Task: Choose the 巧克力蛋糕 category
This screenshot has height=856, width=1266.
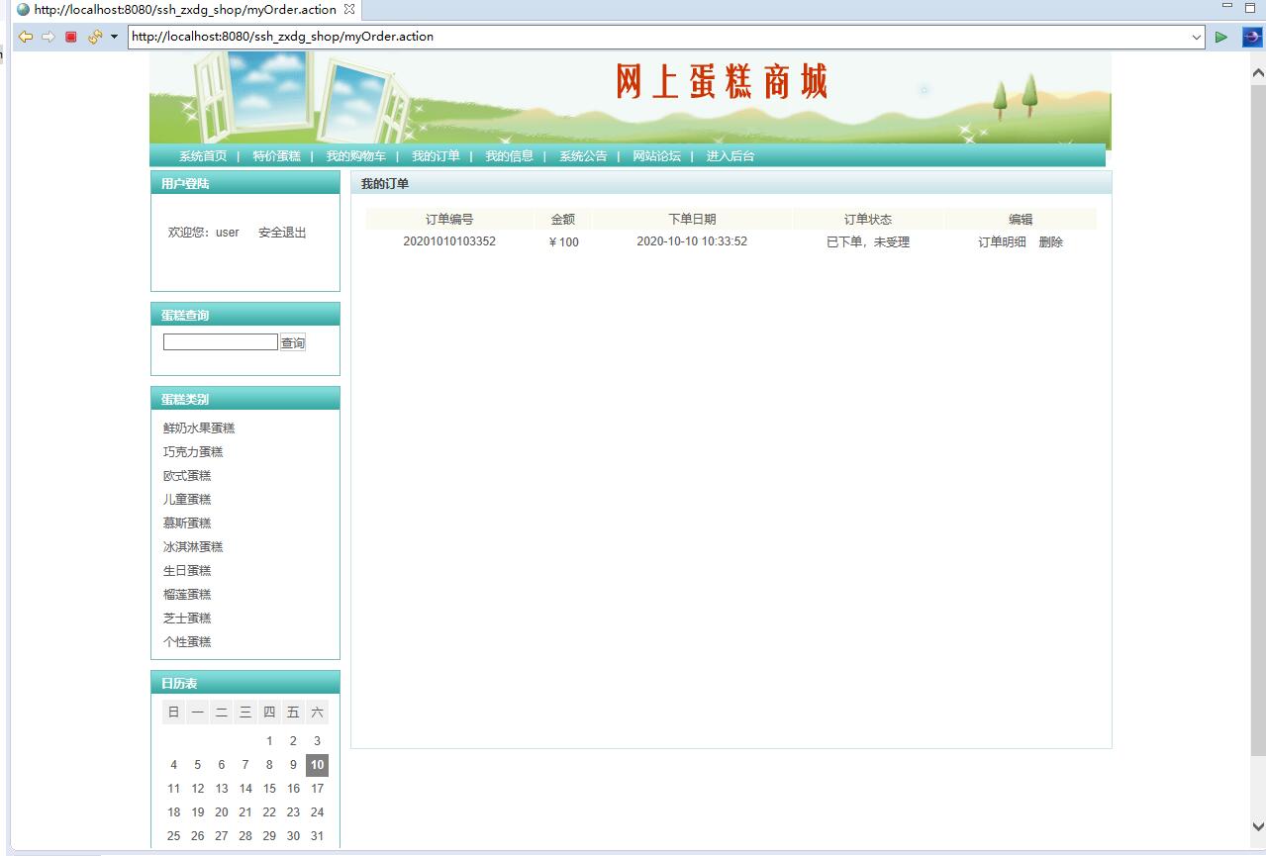Action: click(x=193, y=452)
